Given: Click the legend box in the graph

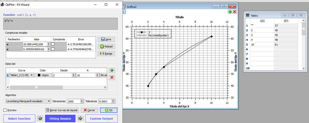Looking at the screenshot, I should (x=153, y=34).
